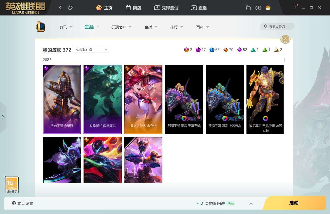Image resolution: width=330 pixels, height=214 pixels.
Task: Open the three-dot more options menu
Action: point(295,8)
